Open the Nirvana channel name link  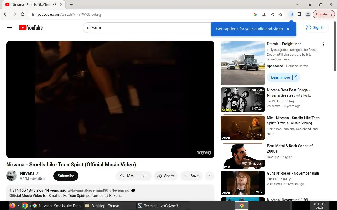tap(27, 174)
